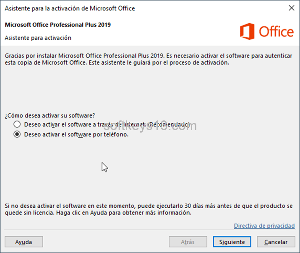
Task: Click the greyed-out Atrás button
Action: coord(188,242)
